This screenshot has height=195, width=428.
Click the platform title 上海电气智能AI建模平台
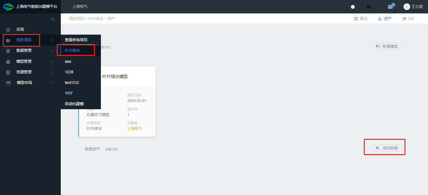(x=37, y=7)
